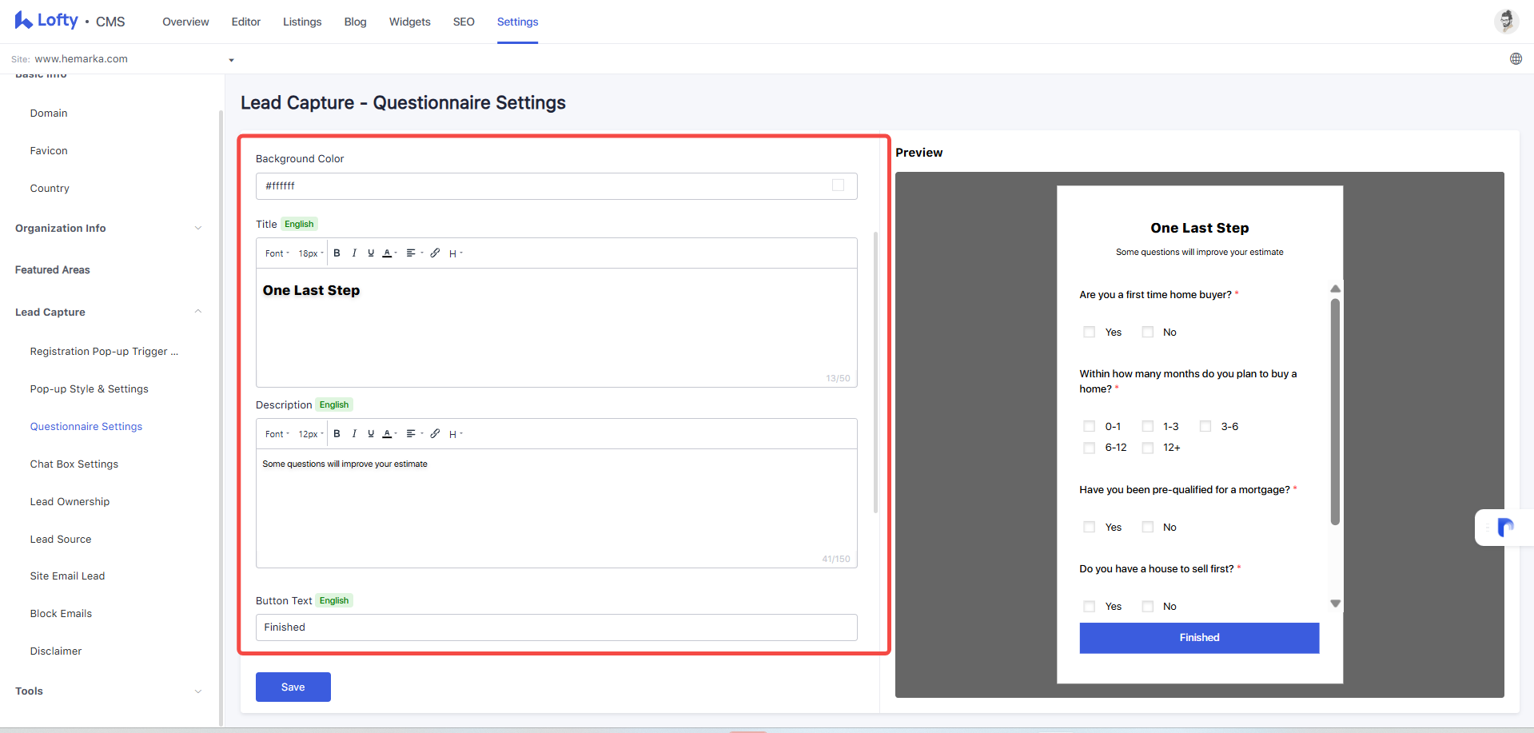
Task: Click Bold icon in Title editor toolbar
Action: click(337, 253)
